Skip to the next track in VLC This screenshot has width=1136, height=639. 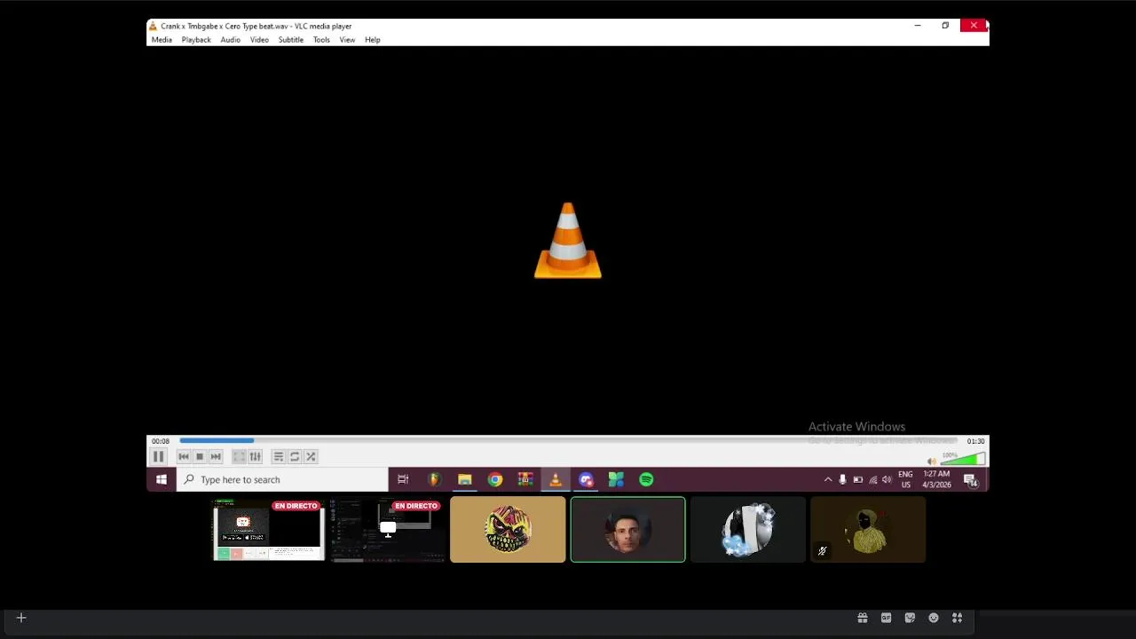coord(216,456)
